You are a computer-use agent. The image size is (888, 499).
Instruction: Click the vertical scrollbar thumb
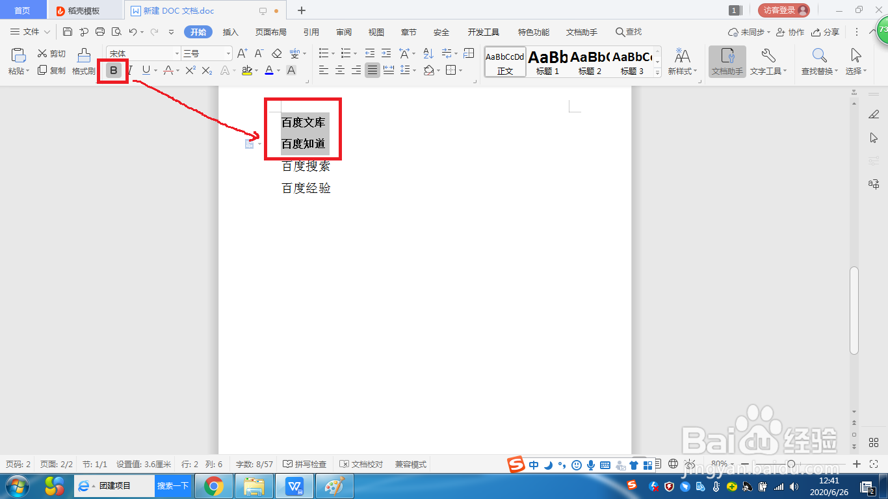(854, 311)
